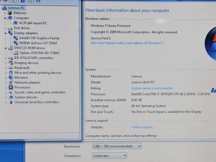Image resolution: width=216 pixels, height=162 pixels.
Task: Expand the Sound, video and game controllers arrow
Action: pyautogui.click(x=6, y=93)
